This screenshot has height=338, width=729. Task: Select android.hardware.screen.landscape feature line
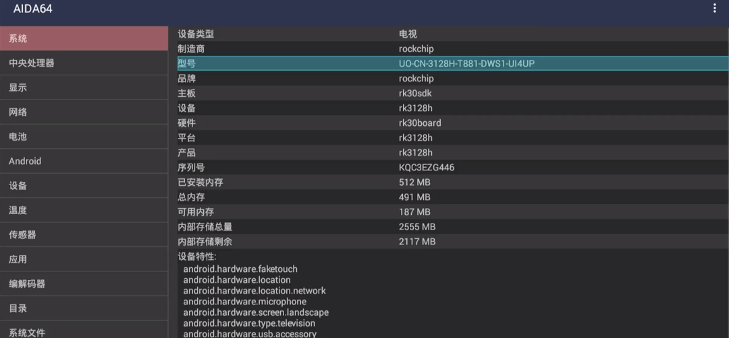[256, 312]
